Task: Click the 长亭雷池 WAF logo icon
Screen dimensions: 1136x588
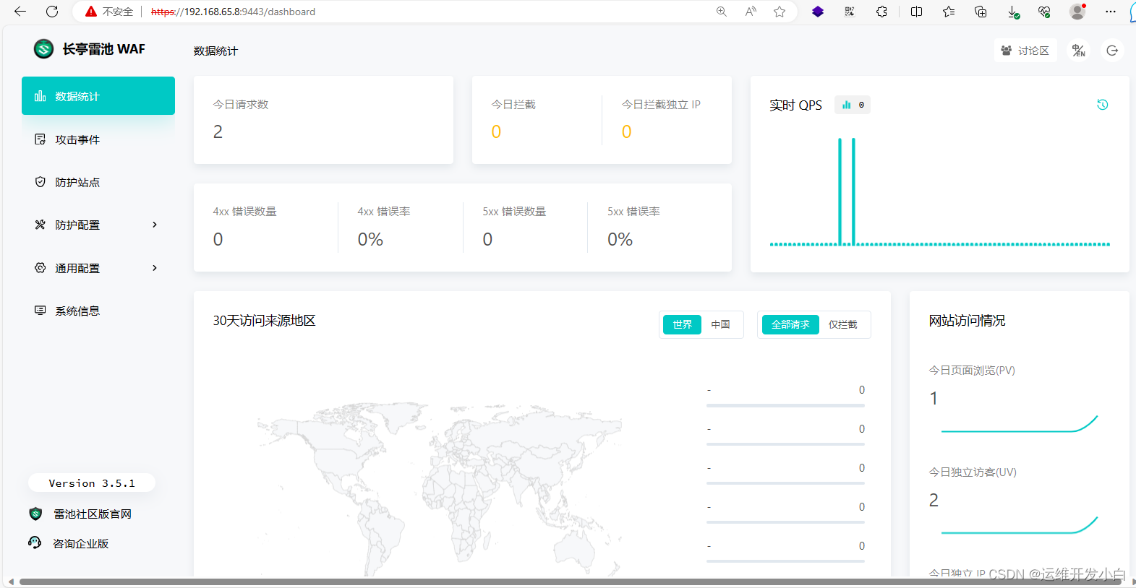Action: point(43,49)
